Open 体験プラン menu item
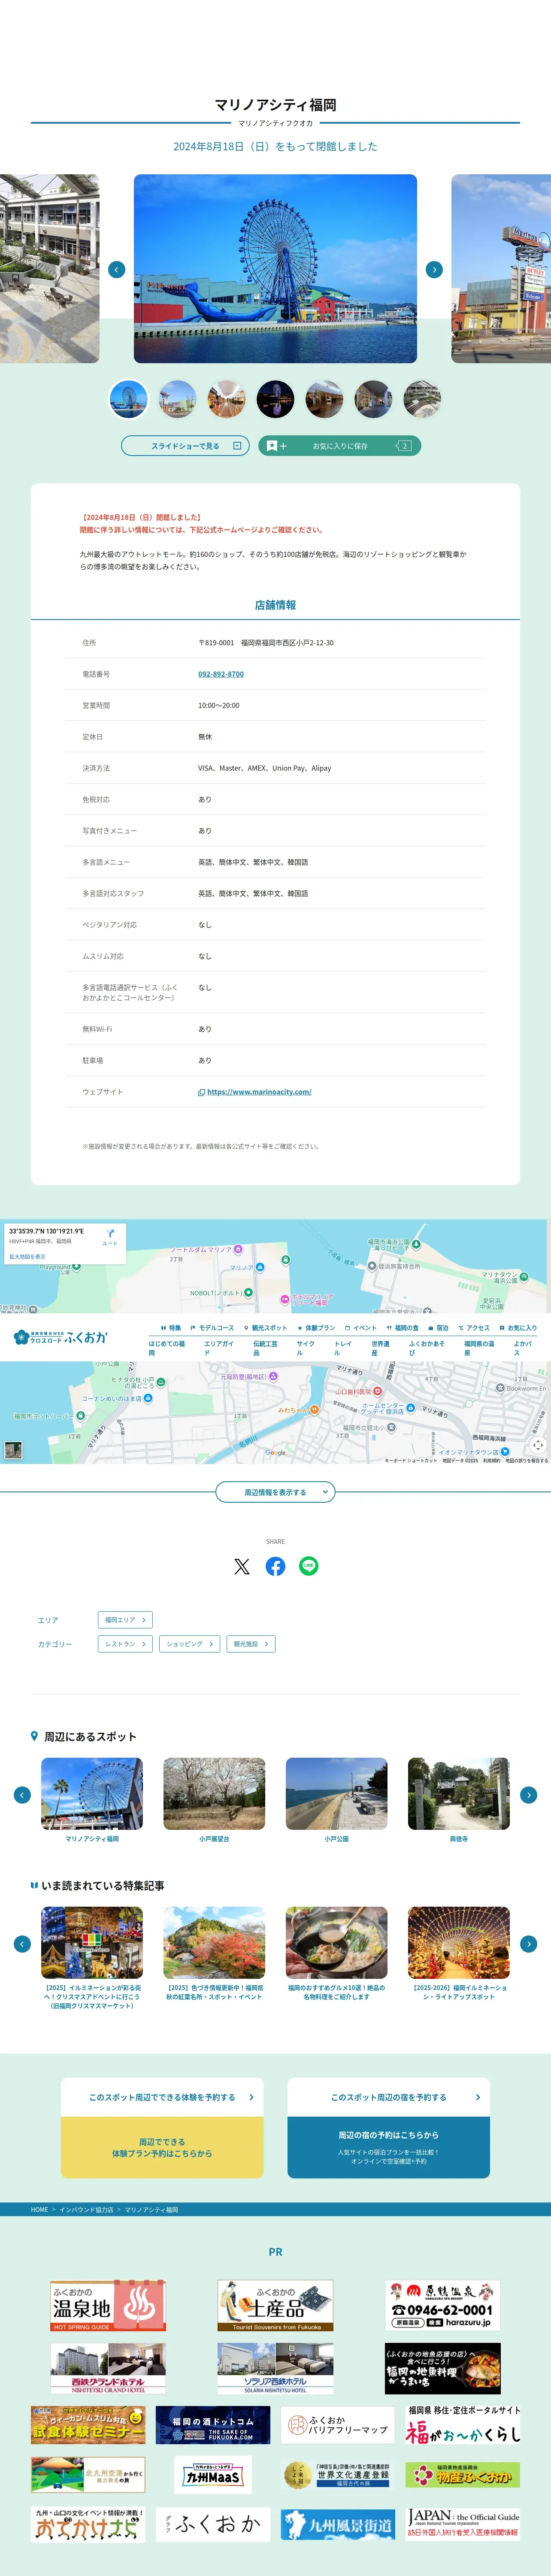Screen dimensions: 551x2576 coord(316,1328)
